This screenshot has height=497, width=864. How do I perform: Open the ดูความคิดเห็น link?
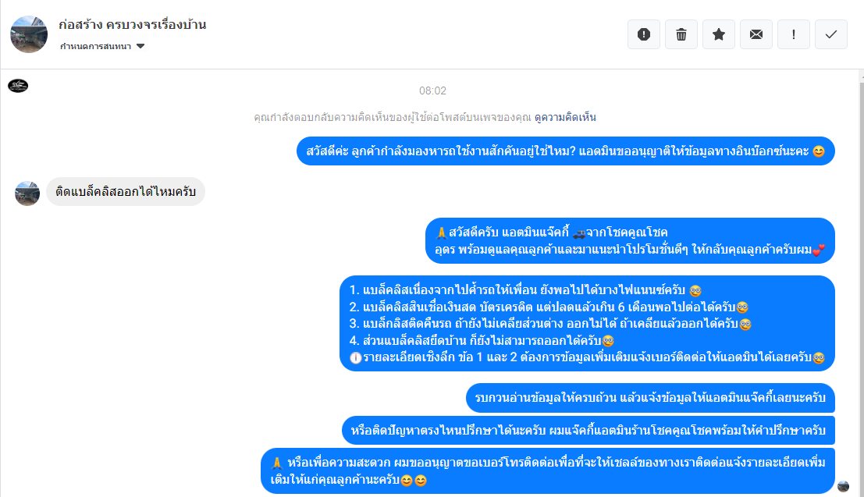pos(565,117)
